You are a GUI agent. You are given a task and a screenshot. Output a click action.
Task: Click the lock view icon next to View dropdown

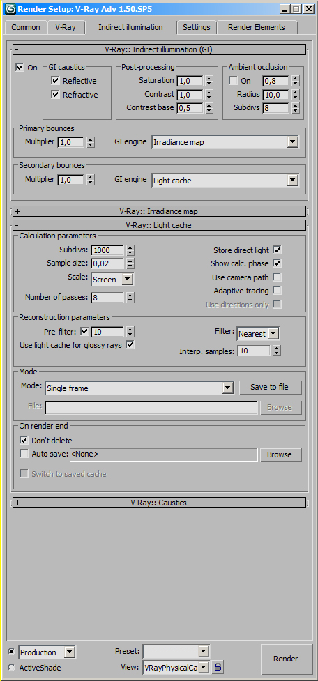tap(218, 666)
